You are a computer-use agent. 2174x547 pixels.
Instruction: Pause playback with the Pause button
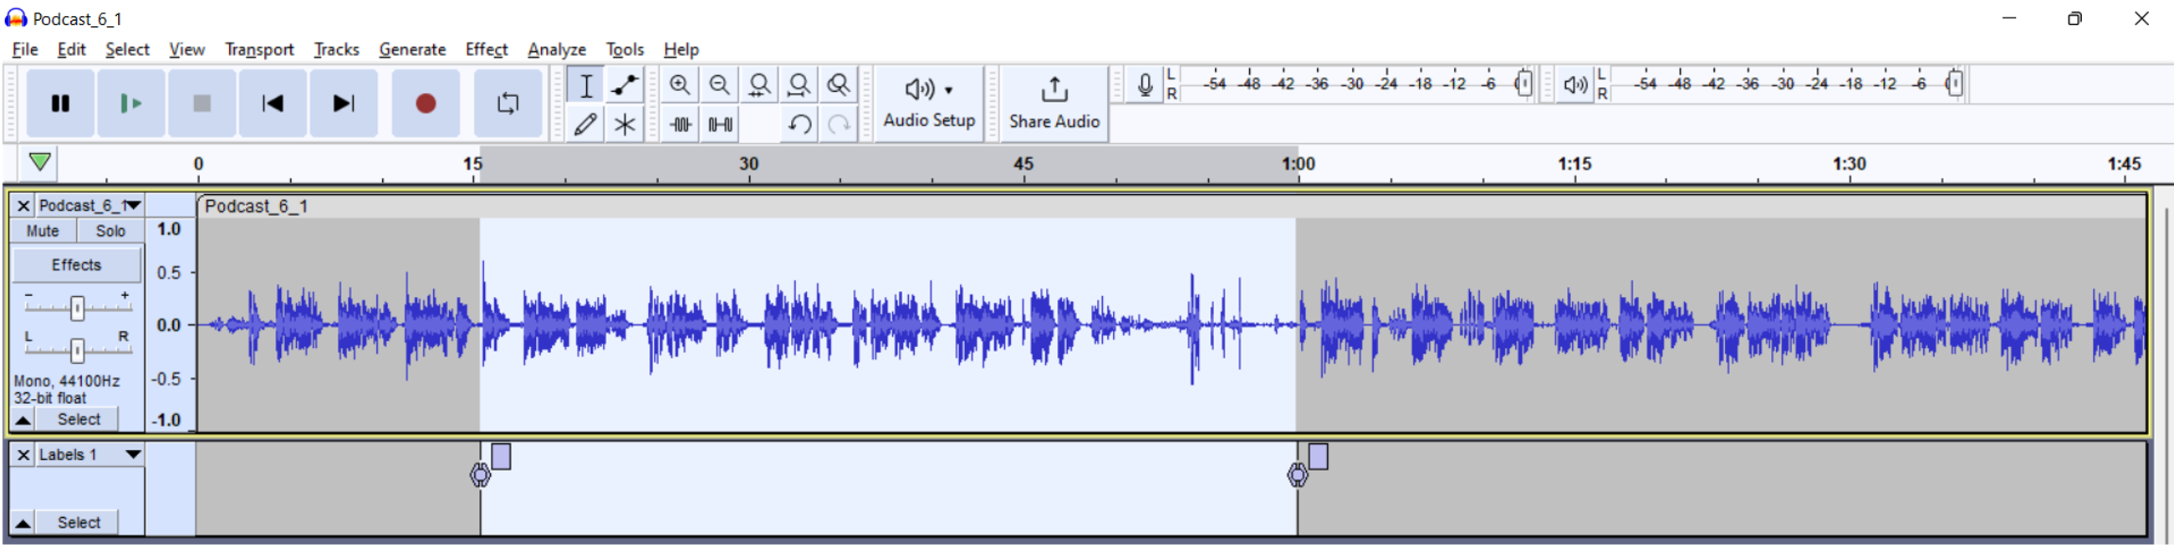tap(60, 103)
